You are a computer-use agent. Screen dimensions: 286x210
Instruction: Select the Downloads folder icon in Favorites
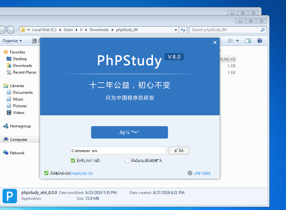9,65
